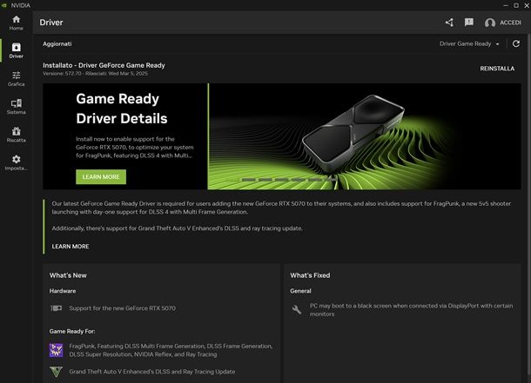
Task: Click the 'Aggiornati' status text
Action: (57, 44)
